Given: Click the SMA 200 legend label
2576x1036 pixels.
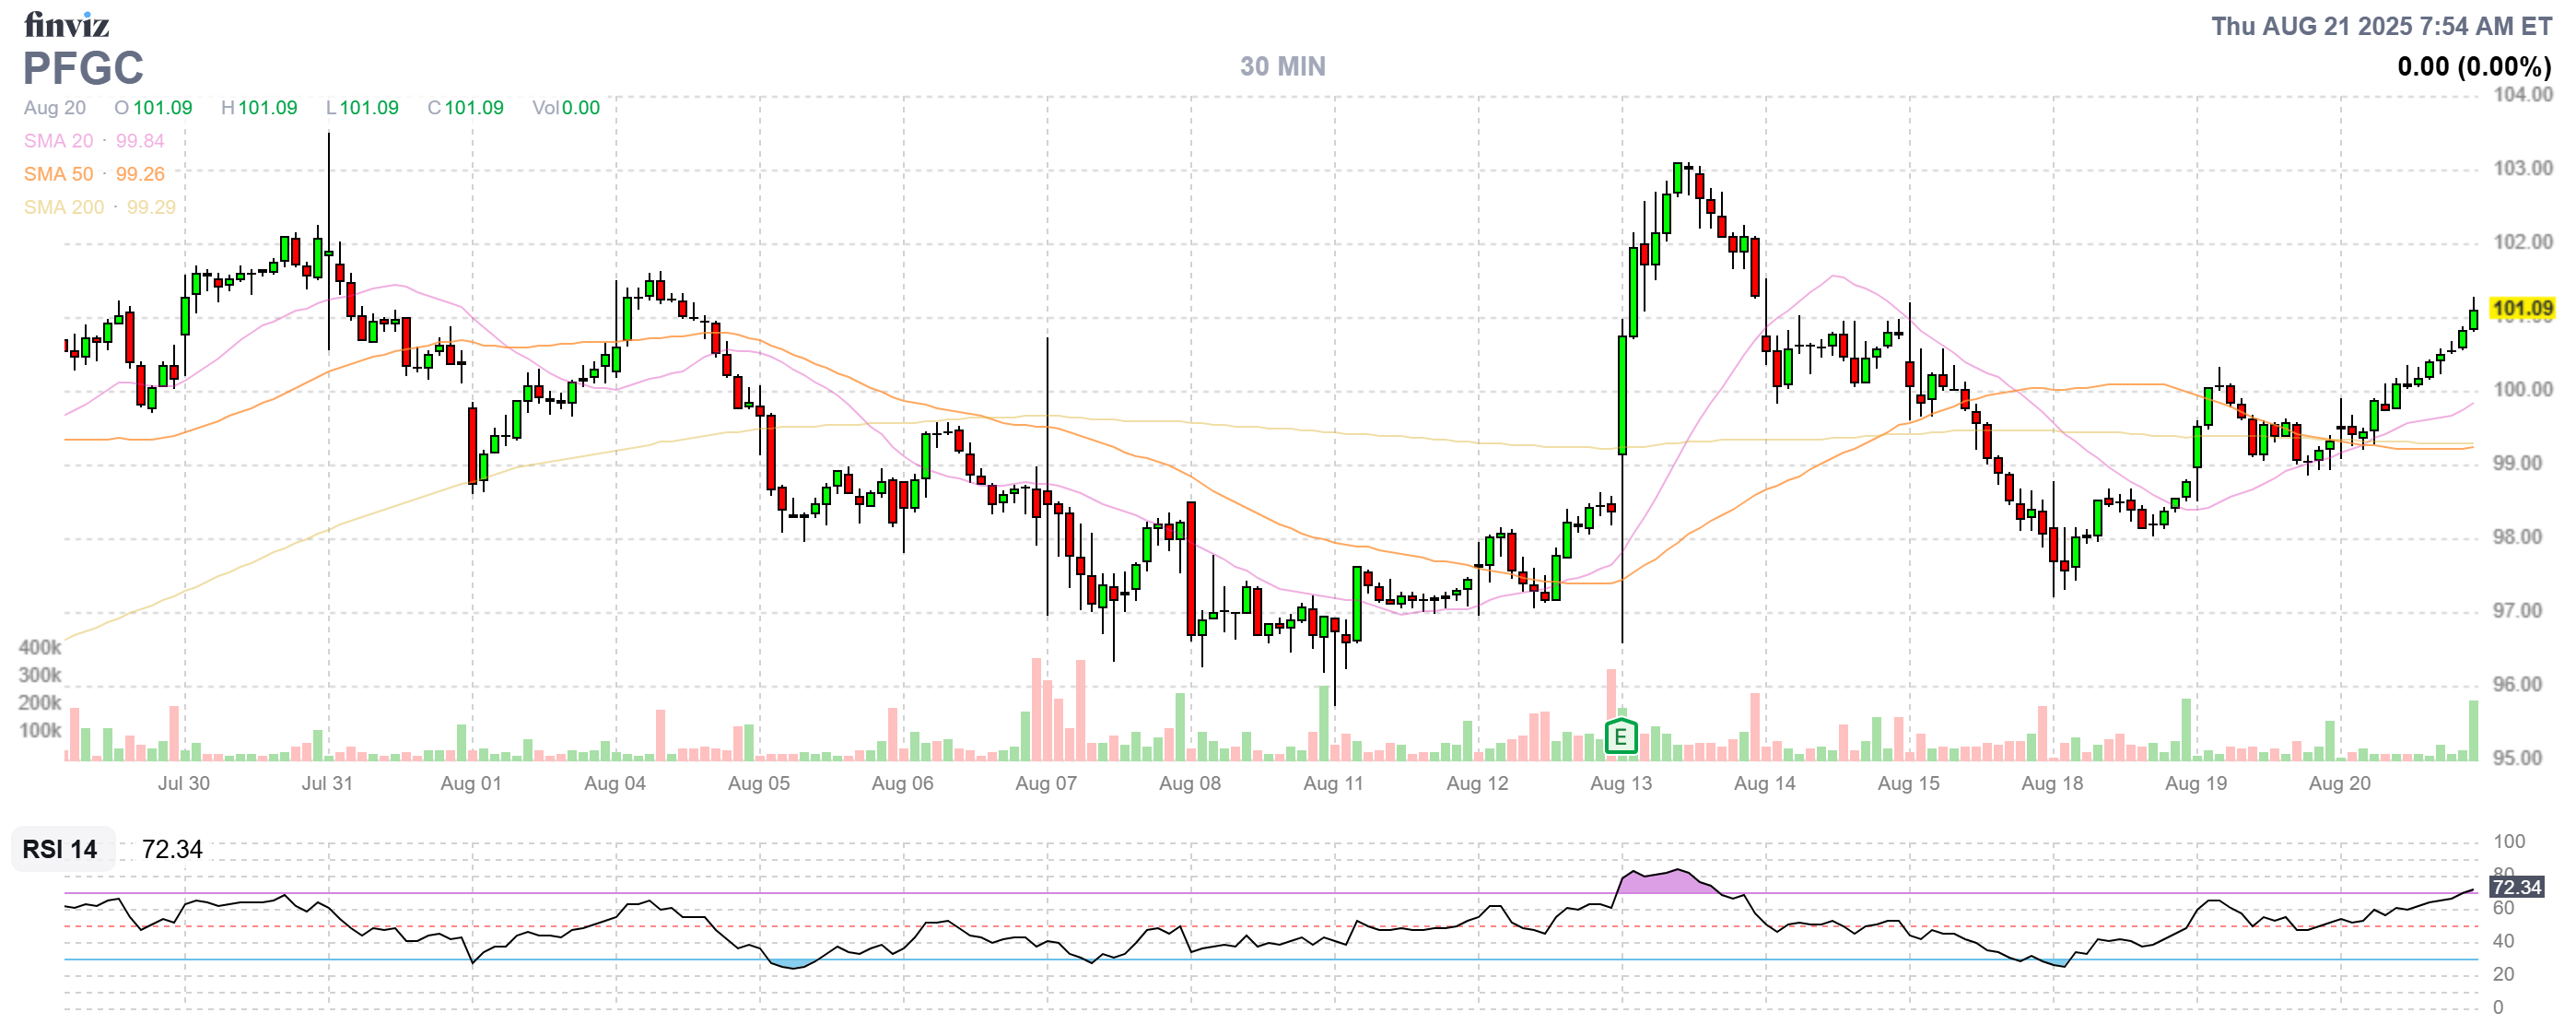Looking at the screenshot, I should pyautogui.click(x=63, y=207).
